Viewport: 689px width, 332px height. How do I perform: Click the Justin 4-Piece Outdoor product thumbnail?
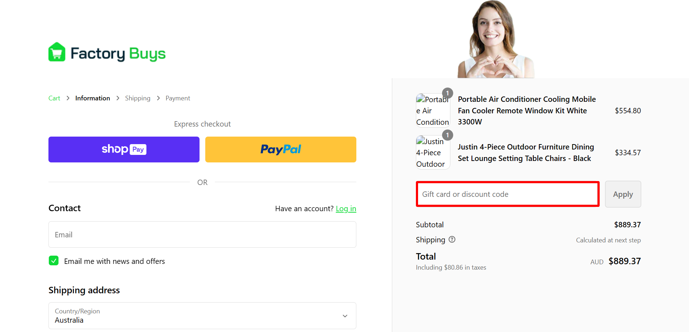(433, 152)
